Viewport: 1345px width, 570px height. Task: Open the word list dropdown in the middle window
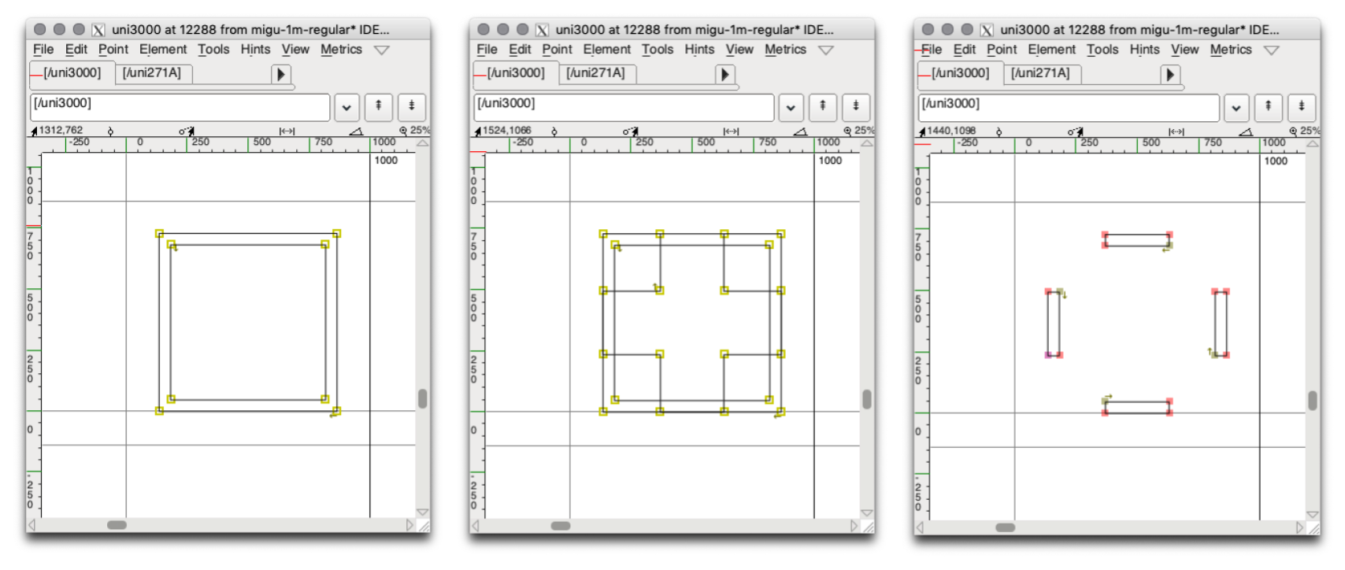[x=791, y=107]
